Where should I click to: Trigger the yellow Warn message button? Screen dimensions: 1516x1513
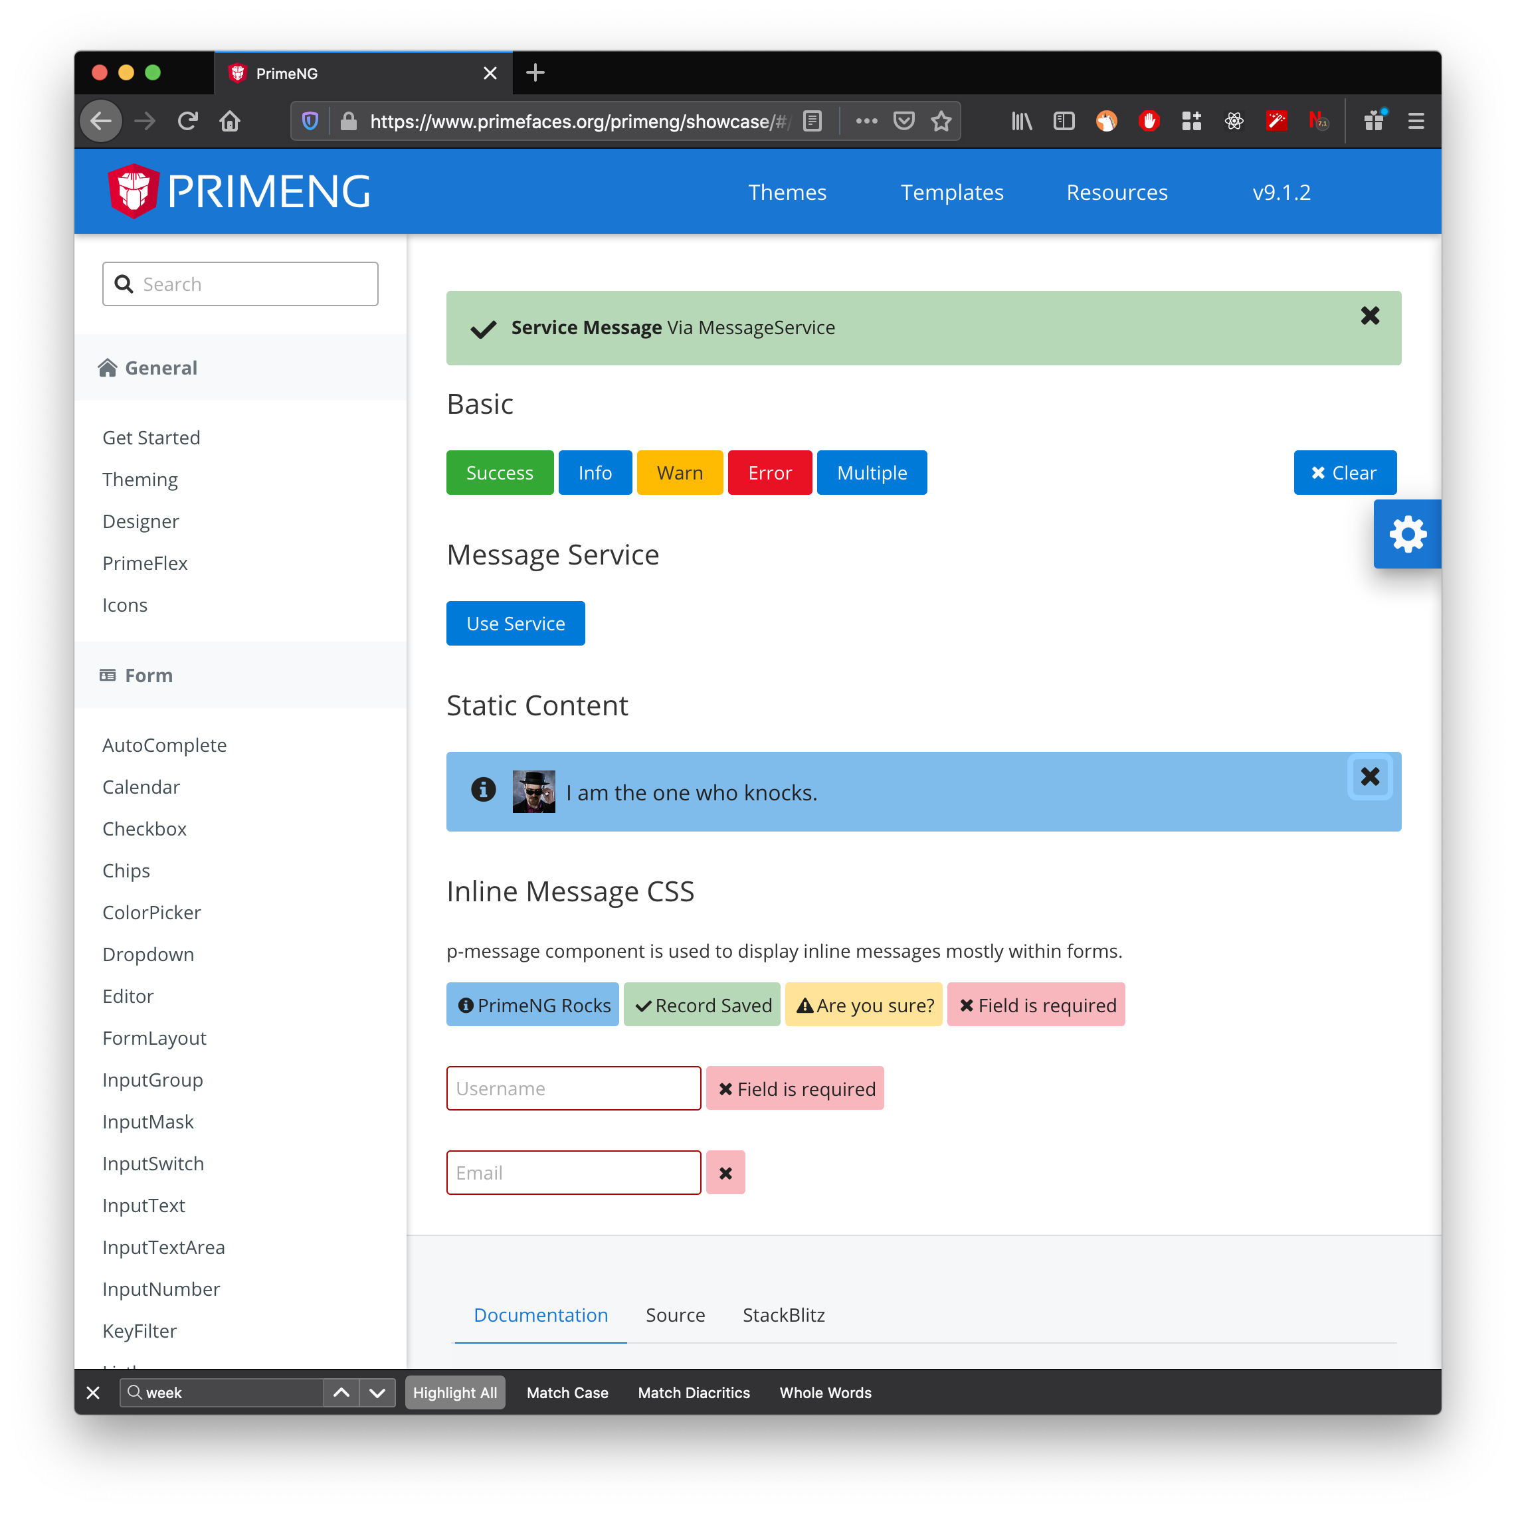coord(680,472)
